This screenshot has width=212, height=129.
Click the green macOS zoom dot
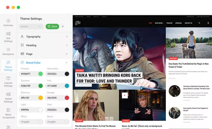(x=18, y=7)
